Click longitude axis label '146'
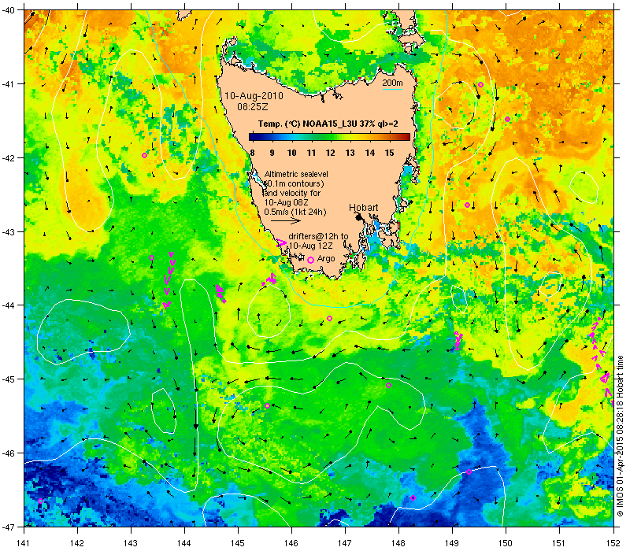 (x=291, y=543)
